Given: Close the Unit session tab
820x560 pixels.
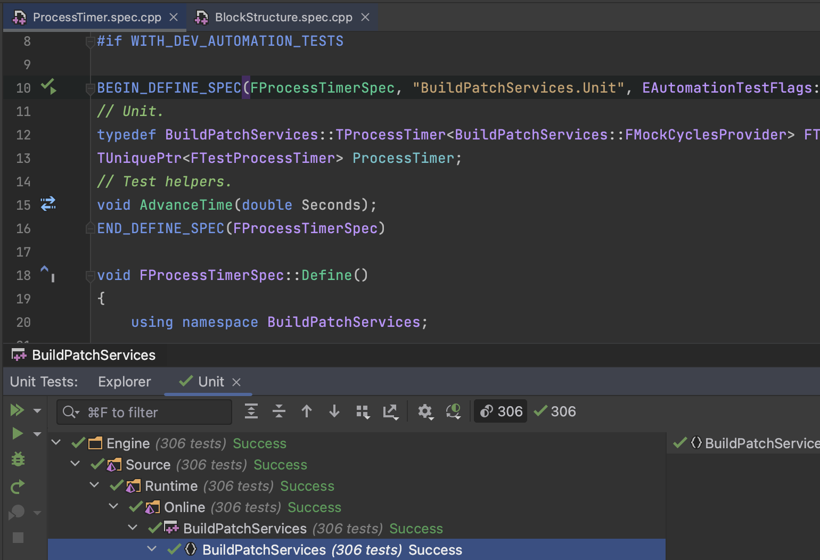Looking at the screenshot, I should click(237, 382).
